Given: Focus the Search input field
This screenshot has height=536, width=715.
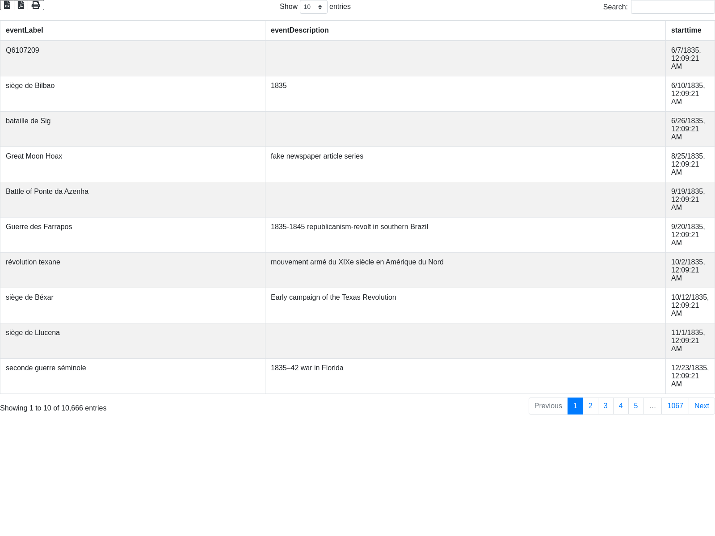Looking at the screenshot, I should tap(672, 7).
